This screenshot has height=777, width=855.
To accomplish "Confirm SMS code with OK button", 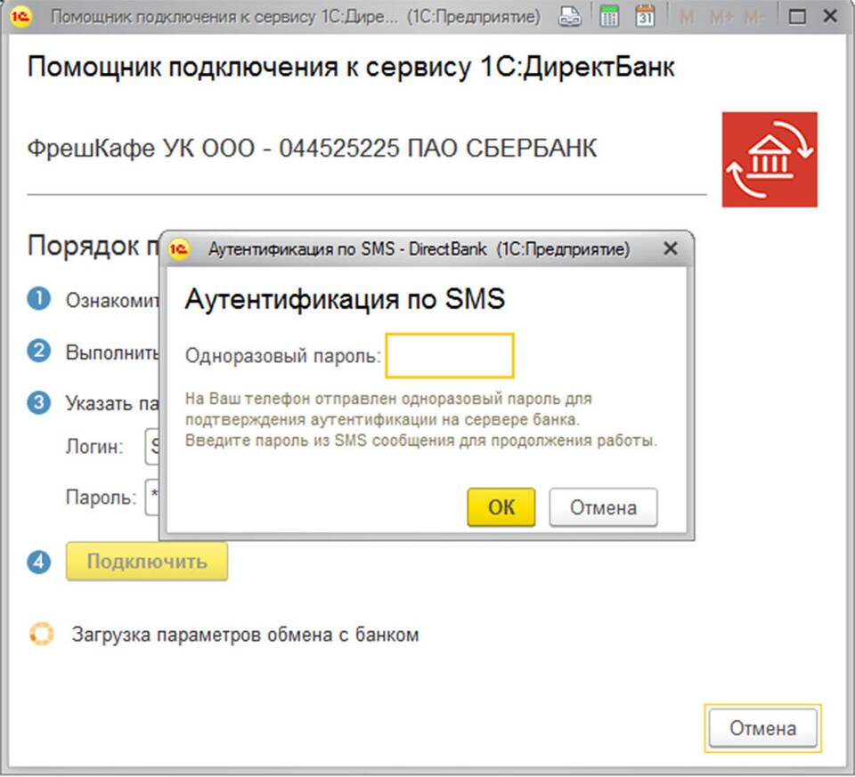I will [501, 507].
